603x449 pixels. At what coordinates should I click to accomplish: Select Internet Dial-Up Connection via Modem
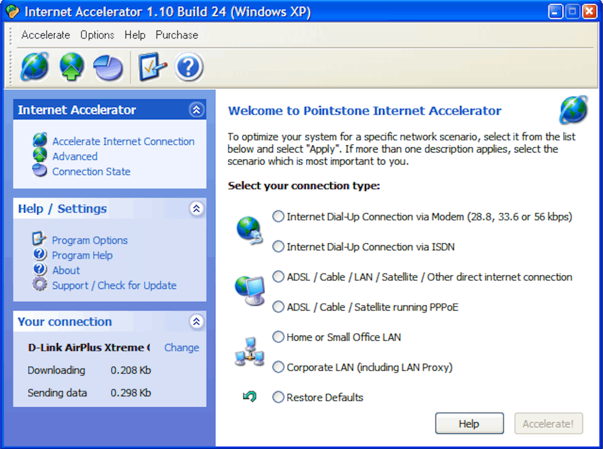[x=278, y=216]
